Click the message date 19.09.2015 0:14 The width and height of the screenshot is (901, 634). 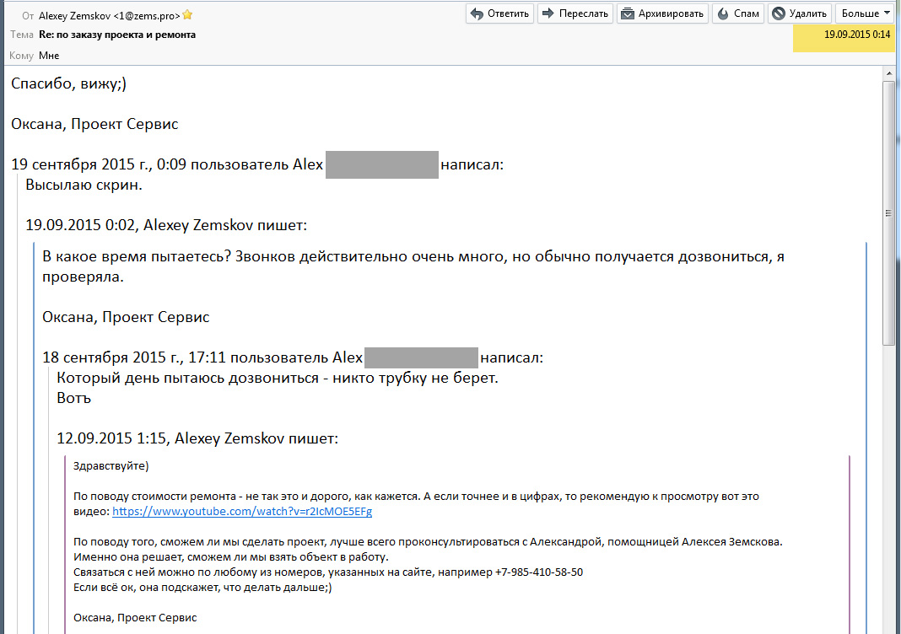click(857, 35)
